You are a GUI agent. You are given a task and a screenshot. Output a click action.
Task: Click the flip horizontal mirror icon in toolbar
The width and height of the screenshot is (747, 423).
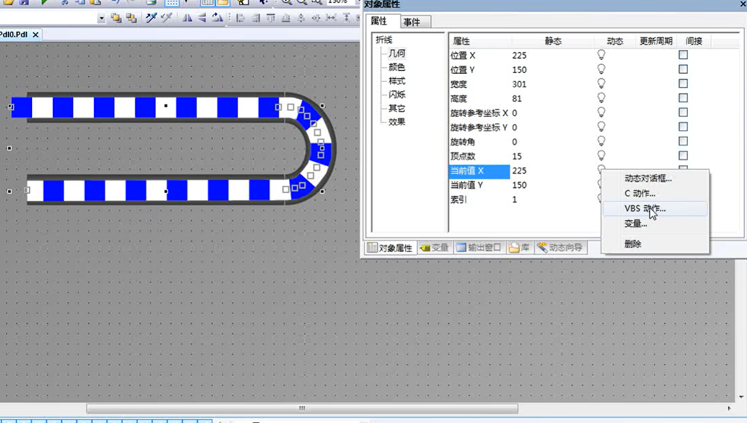click(x=187, y=18)
